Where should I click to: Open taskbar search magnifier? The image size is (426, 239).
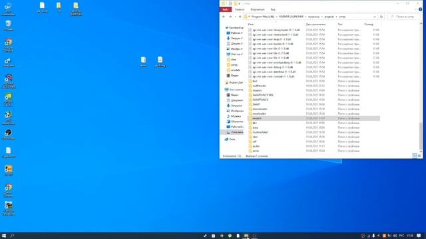coord(12,236)
